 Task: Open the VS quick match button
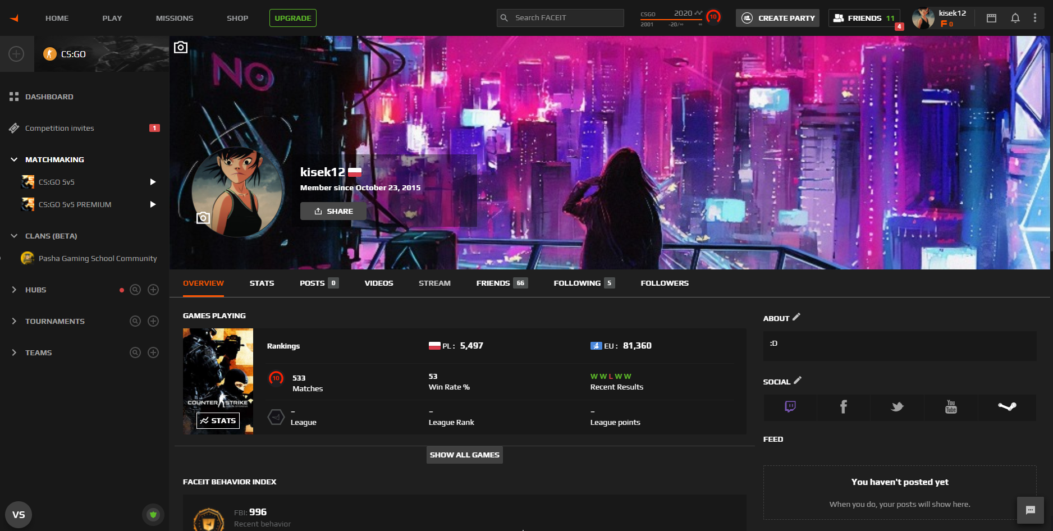(19, 515)
